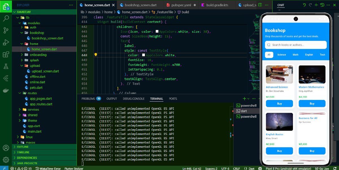The height and width of the screenshot is (170, 339).
Task: Open the Manage gear icon
Action: (x=6, y=160)
